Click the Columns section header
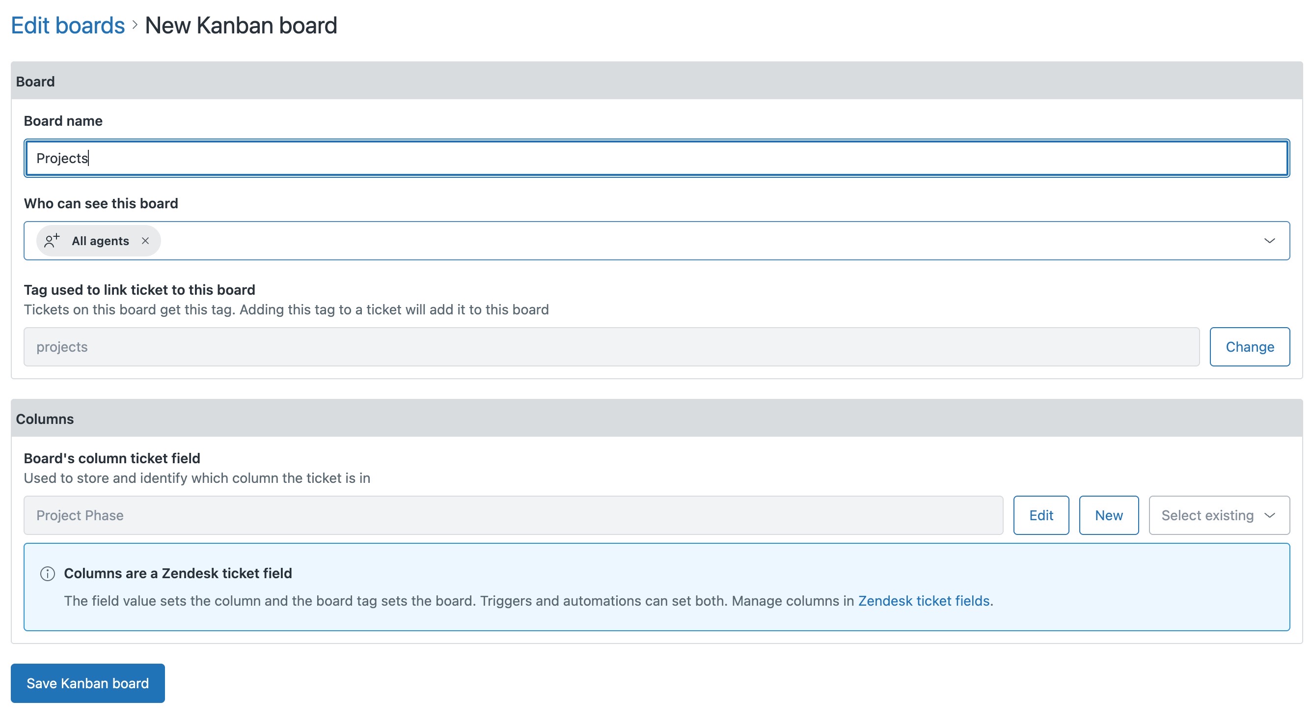Viewport: 1312px width, 728px height. pyautogui.click(x=656, y=418)
